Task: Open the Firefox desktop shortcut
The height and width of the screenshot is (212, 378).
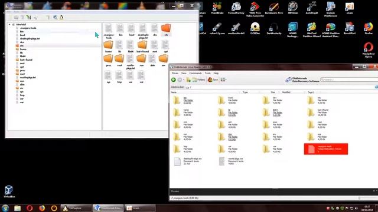Action: click(x=369, y=28)
